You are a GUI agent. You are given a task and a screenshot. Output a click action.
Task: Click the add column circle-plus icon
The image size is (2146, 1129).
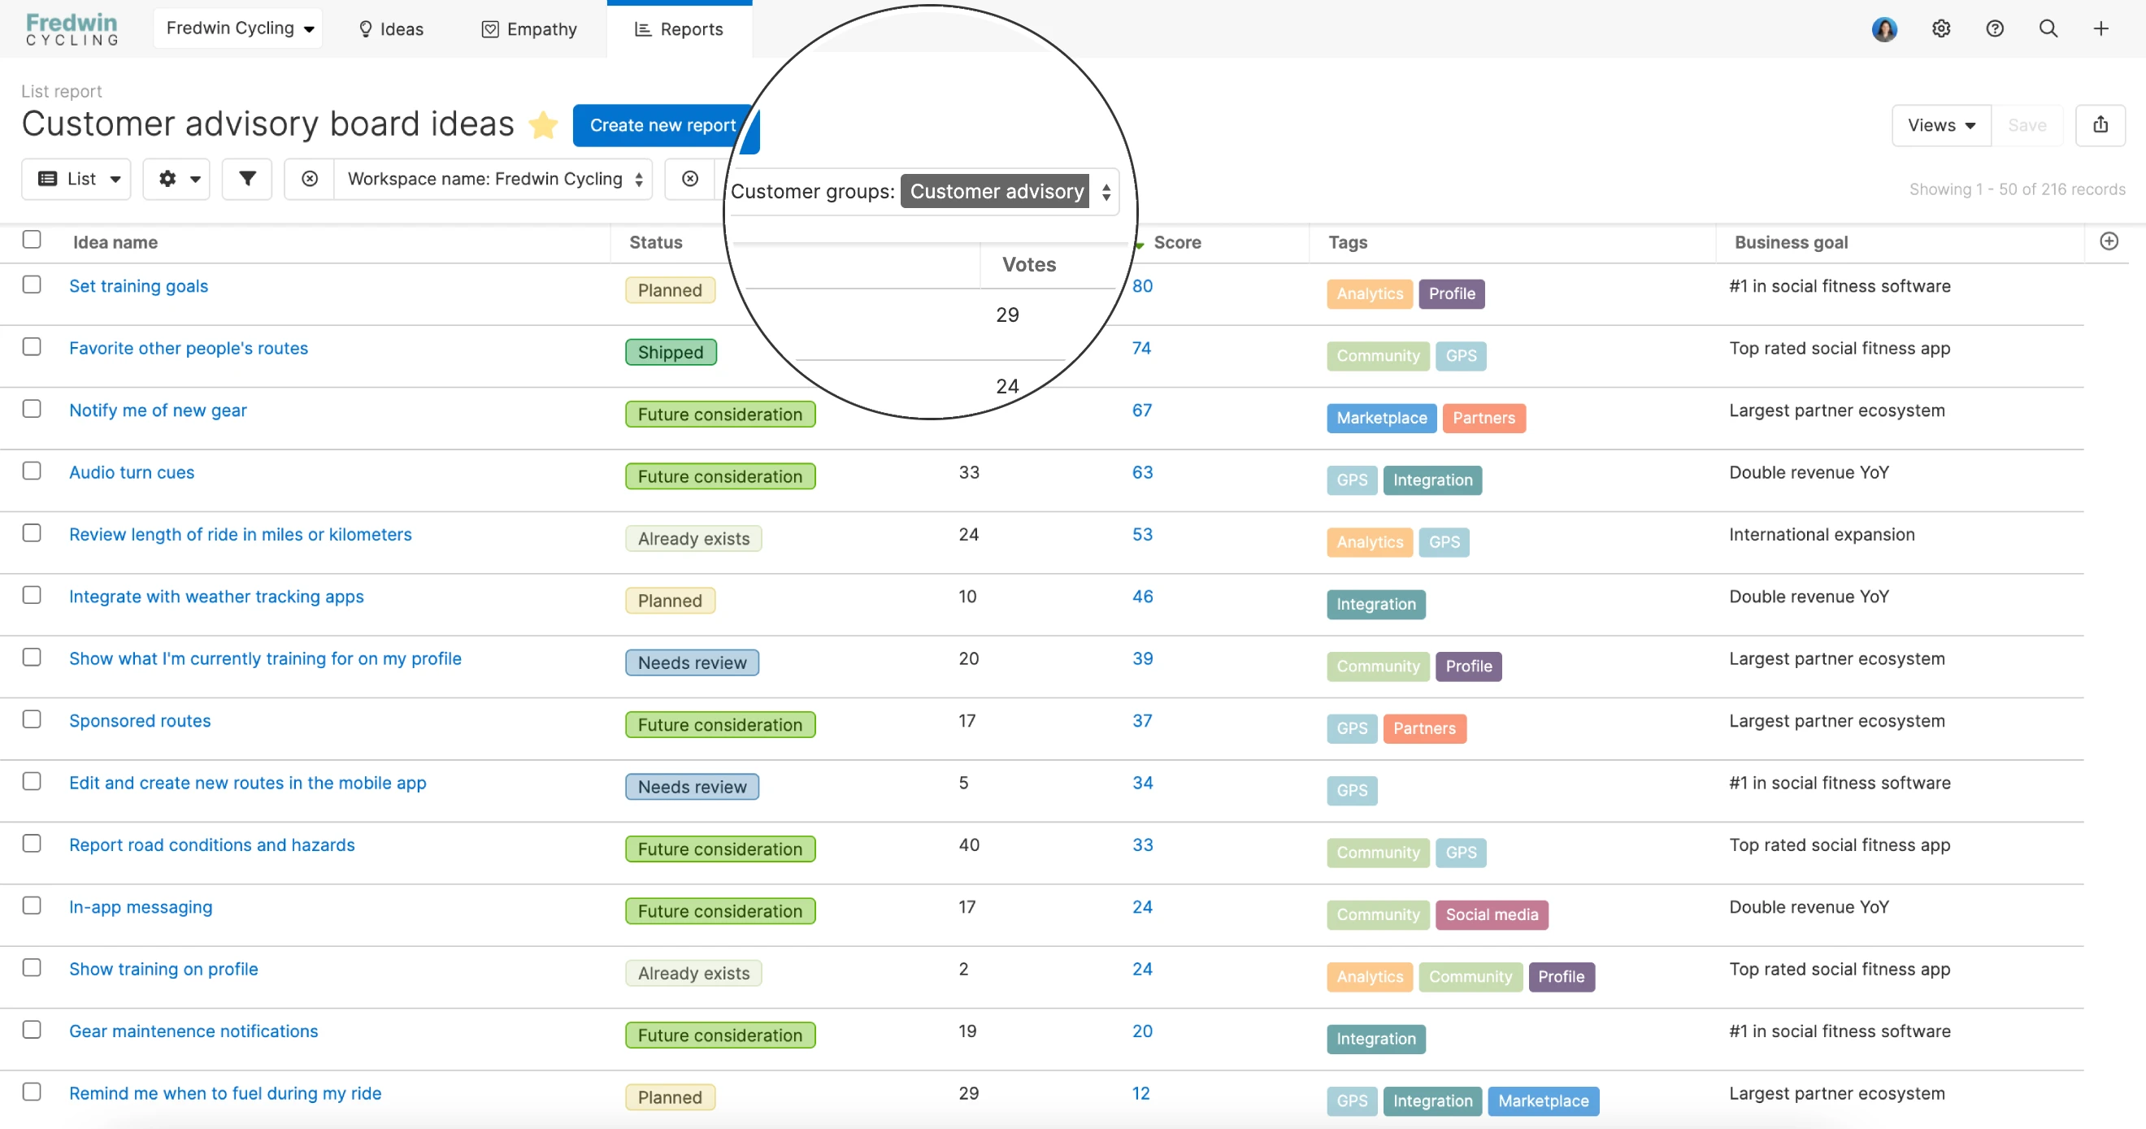[2109, 241]
